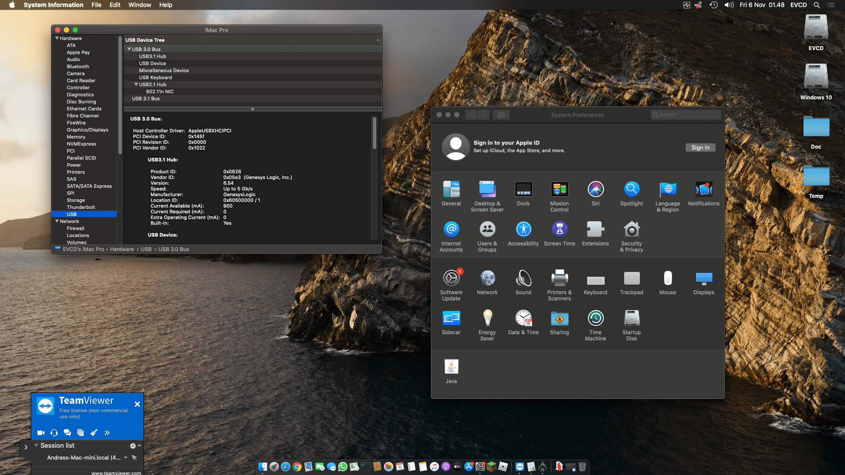Open Extensions preferences

coord(595,234)
